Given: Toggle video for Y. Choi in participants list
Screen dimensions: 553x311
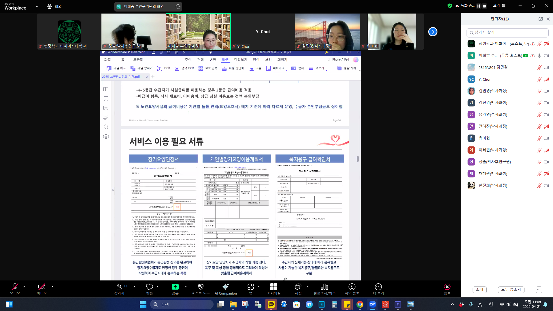Looking at the screenshot, I should (546, 79).
